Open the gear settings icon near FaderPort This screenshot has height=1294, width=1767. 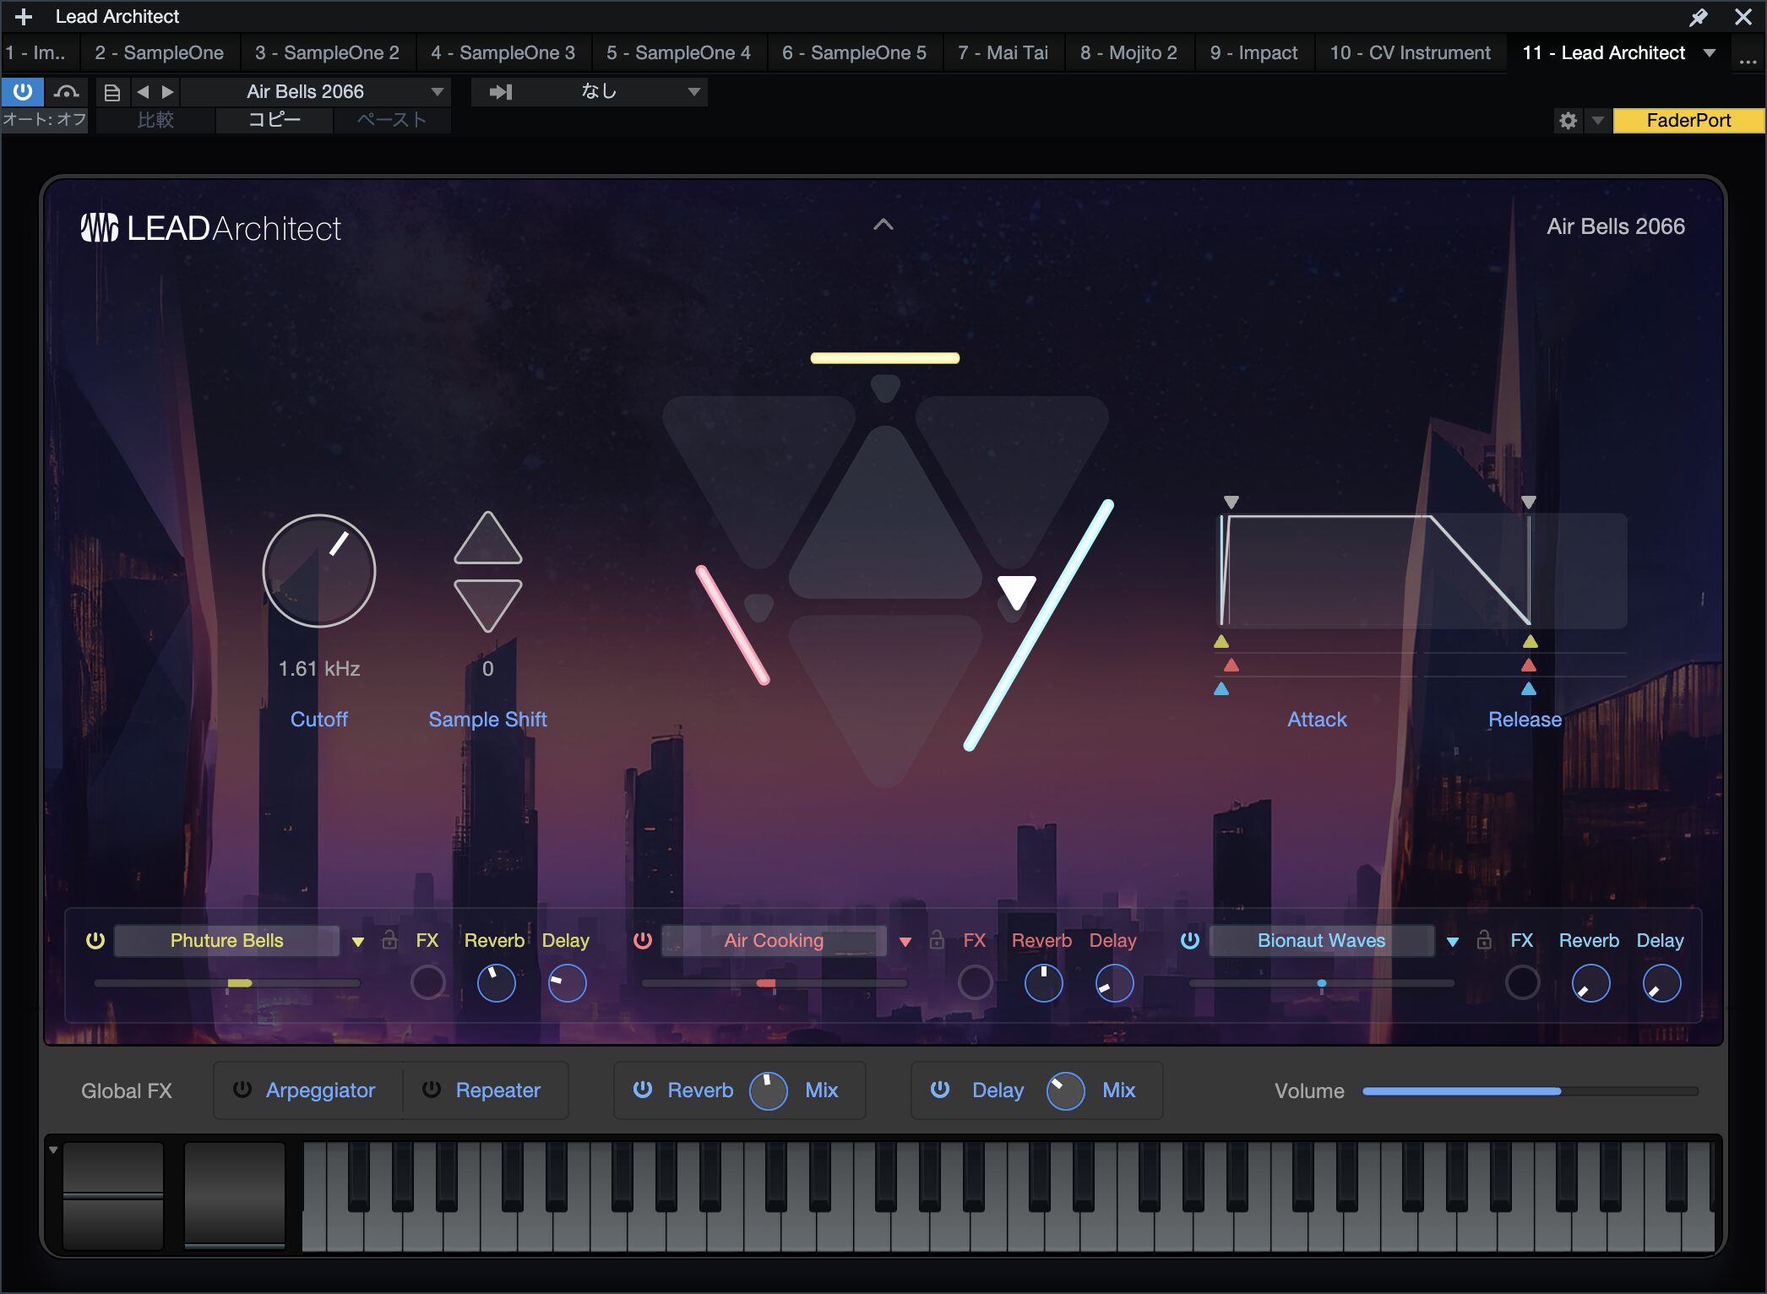(x=1568, y=121)
